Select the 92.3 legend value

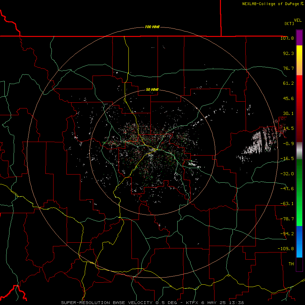click(288, 53)
